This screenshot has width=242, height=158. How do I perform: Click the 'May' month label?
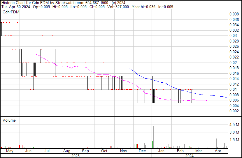pos(10,151)
